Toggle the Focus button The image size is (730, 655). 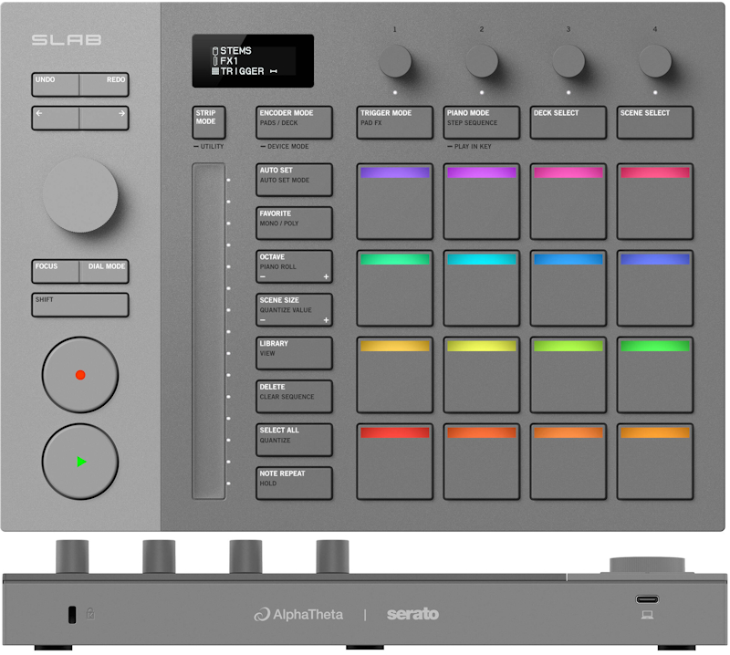pyautogui.click(x=56, y=271)
